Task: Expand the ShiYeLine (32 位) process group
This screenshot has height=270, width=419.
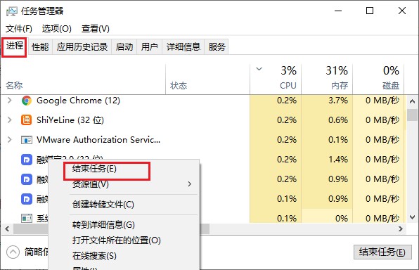Action: tap(10, 120)
